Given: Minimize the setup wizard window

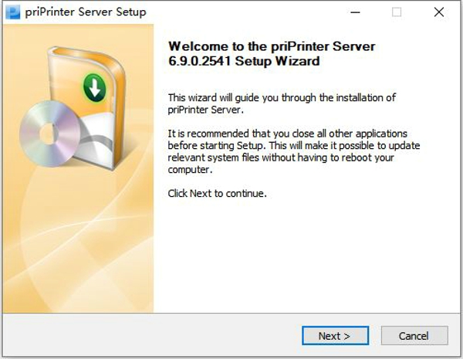Looking at the screenshot, I should point(355,12).
